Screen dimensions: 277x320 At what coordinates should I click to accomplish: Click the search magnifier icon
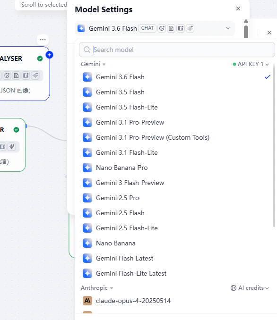[87, 50]
